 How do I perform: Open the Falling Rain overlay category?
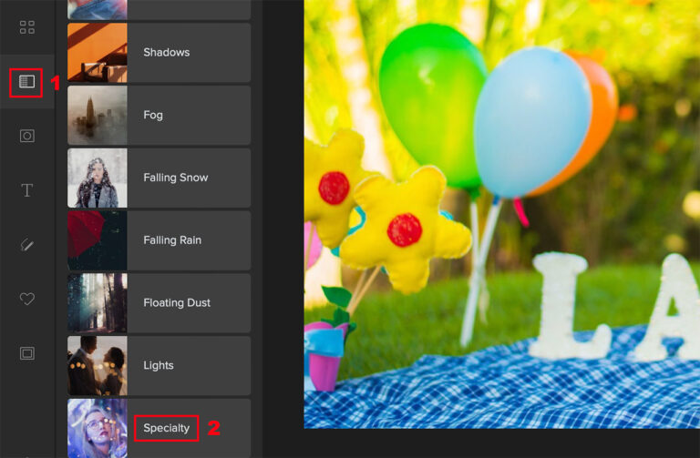[x=159, y=240]
